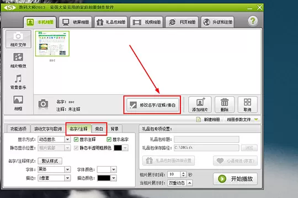The width and height of the screenshot is (298, 198).
Task: Click the 礼品包标题 input field
Action: click(x=206, y=139)
